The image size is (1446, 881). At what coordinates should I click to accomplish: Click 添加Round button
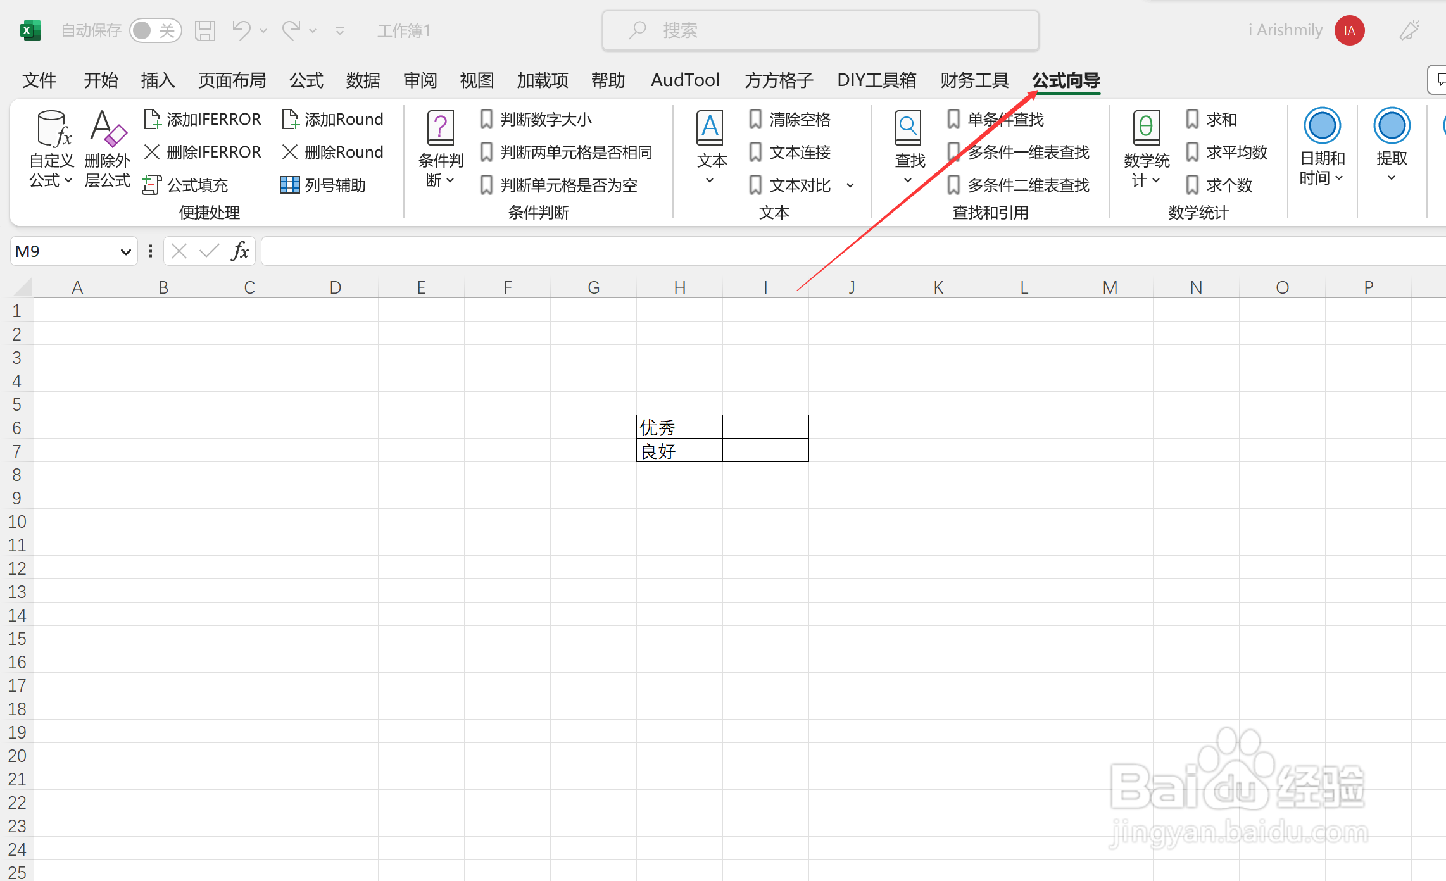[333, 119]
